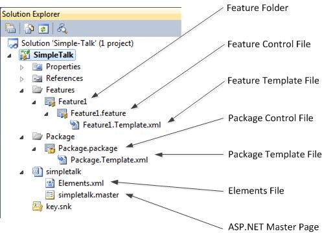Collapse the simpletalk module node
Viewport: 322px width, 233px height.
21,172
